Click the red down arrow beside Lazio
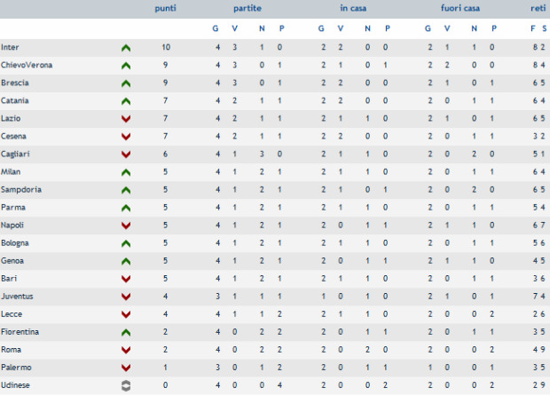Image resolution: width=550 pixels, height=396 pixels. (x=126, y=119)
